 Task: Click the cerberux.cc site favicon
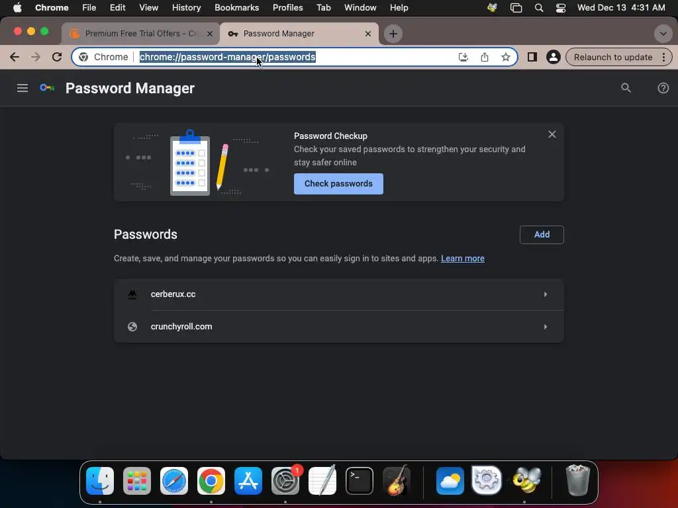click(x=132, y=294)
